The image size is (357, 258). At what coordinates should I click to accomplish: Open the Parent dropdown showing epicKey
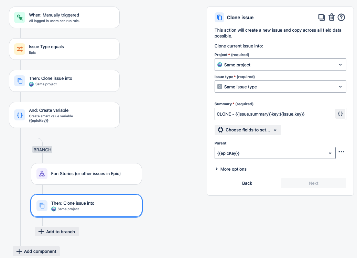click(275, 153)
